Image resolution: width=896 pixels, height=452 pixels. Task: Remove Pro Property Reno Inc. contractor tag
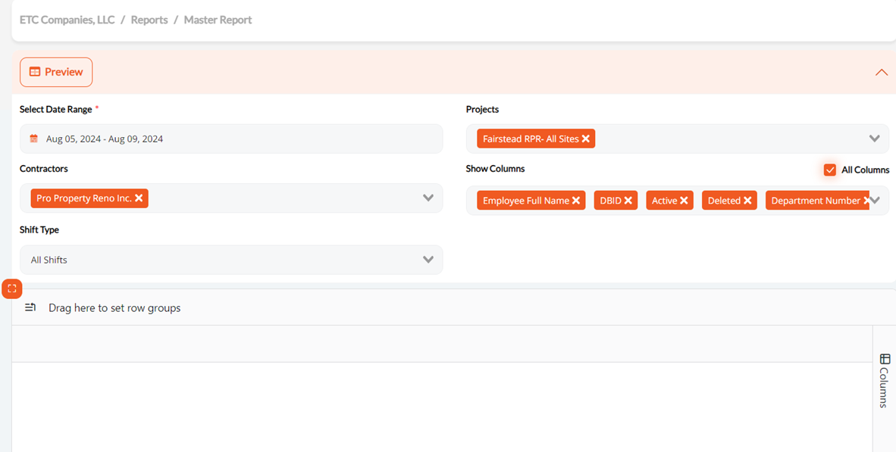click(x=139, y=198)
